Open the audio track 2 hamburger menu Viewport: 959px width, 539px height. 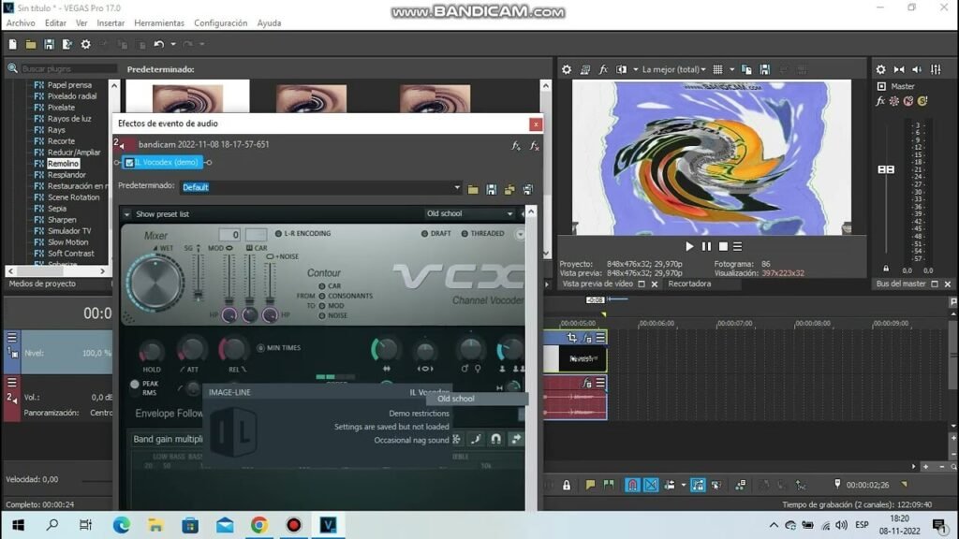tap(11, 383)
